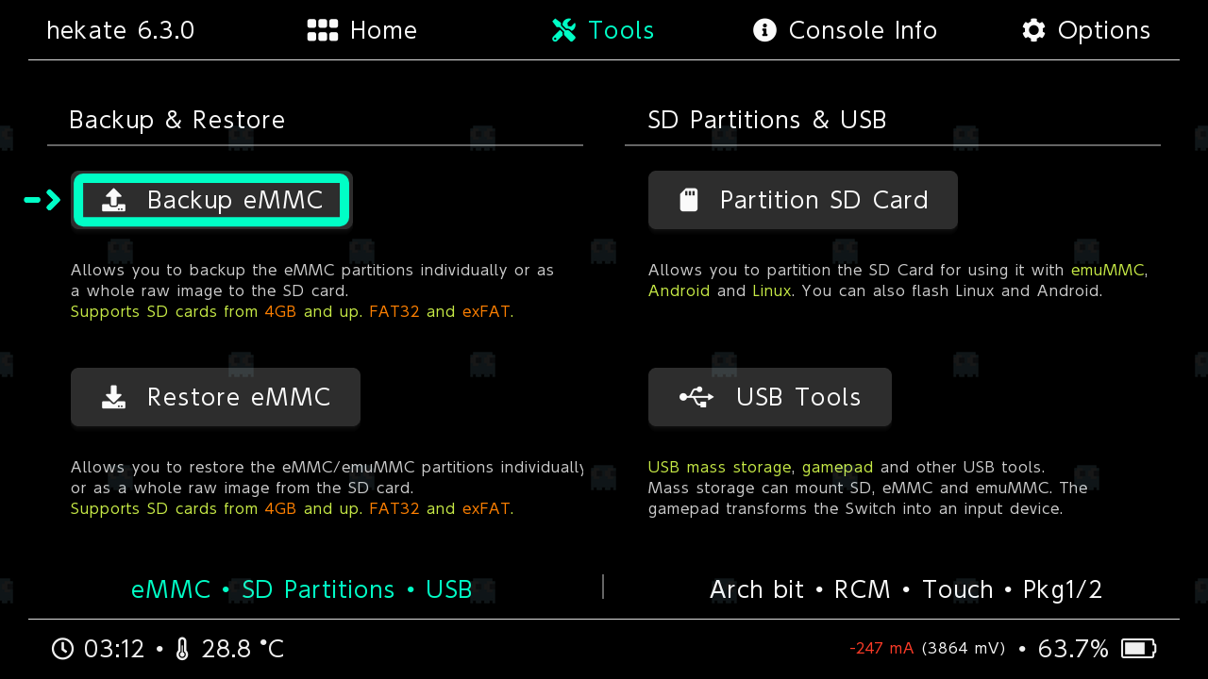Launch USB Tools

769,397
